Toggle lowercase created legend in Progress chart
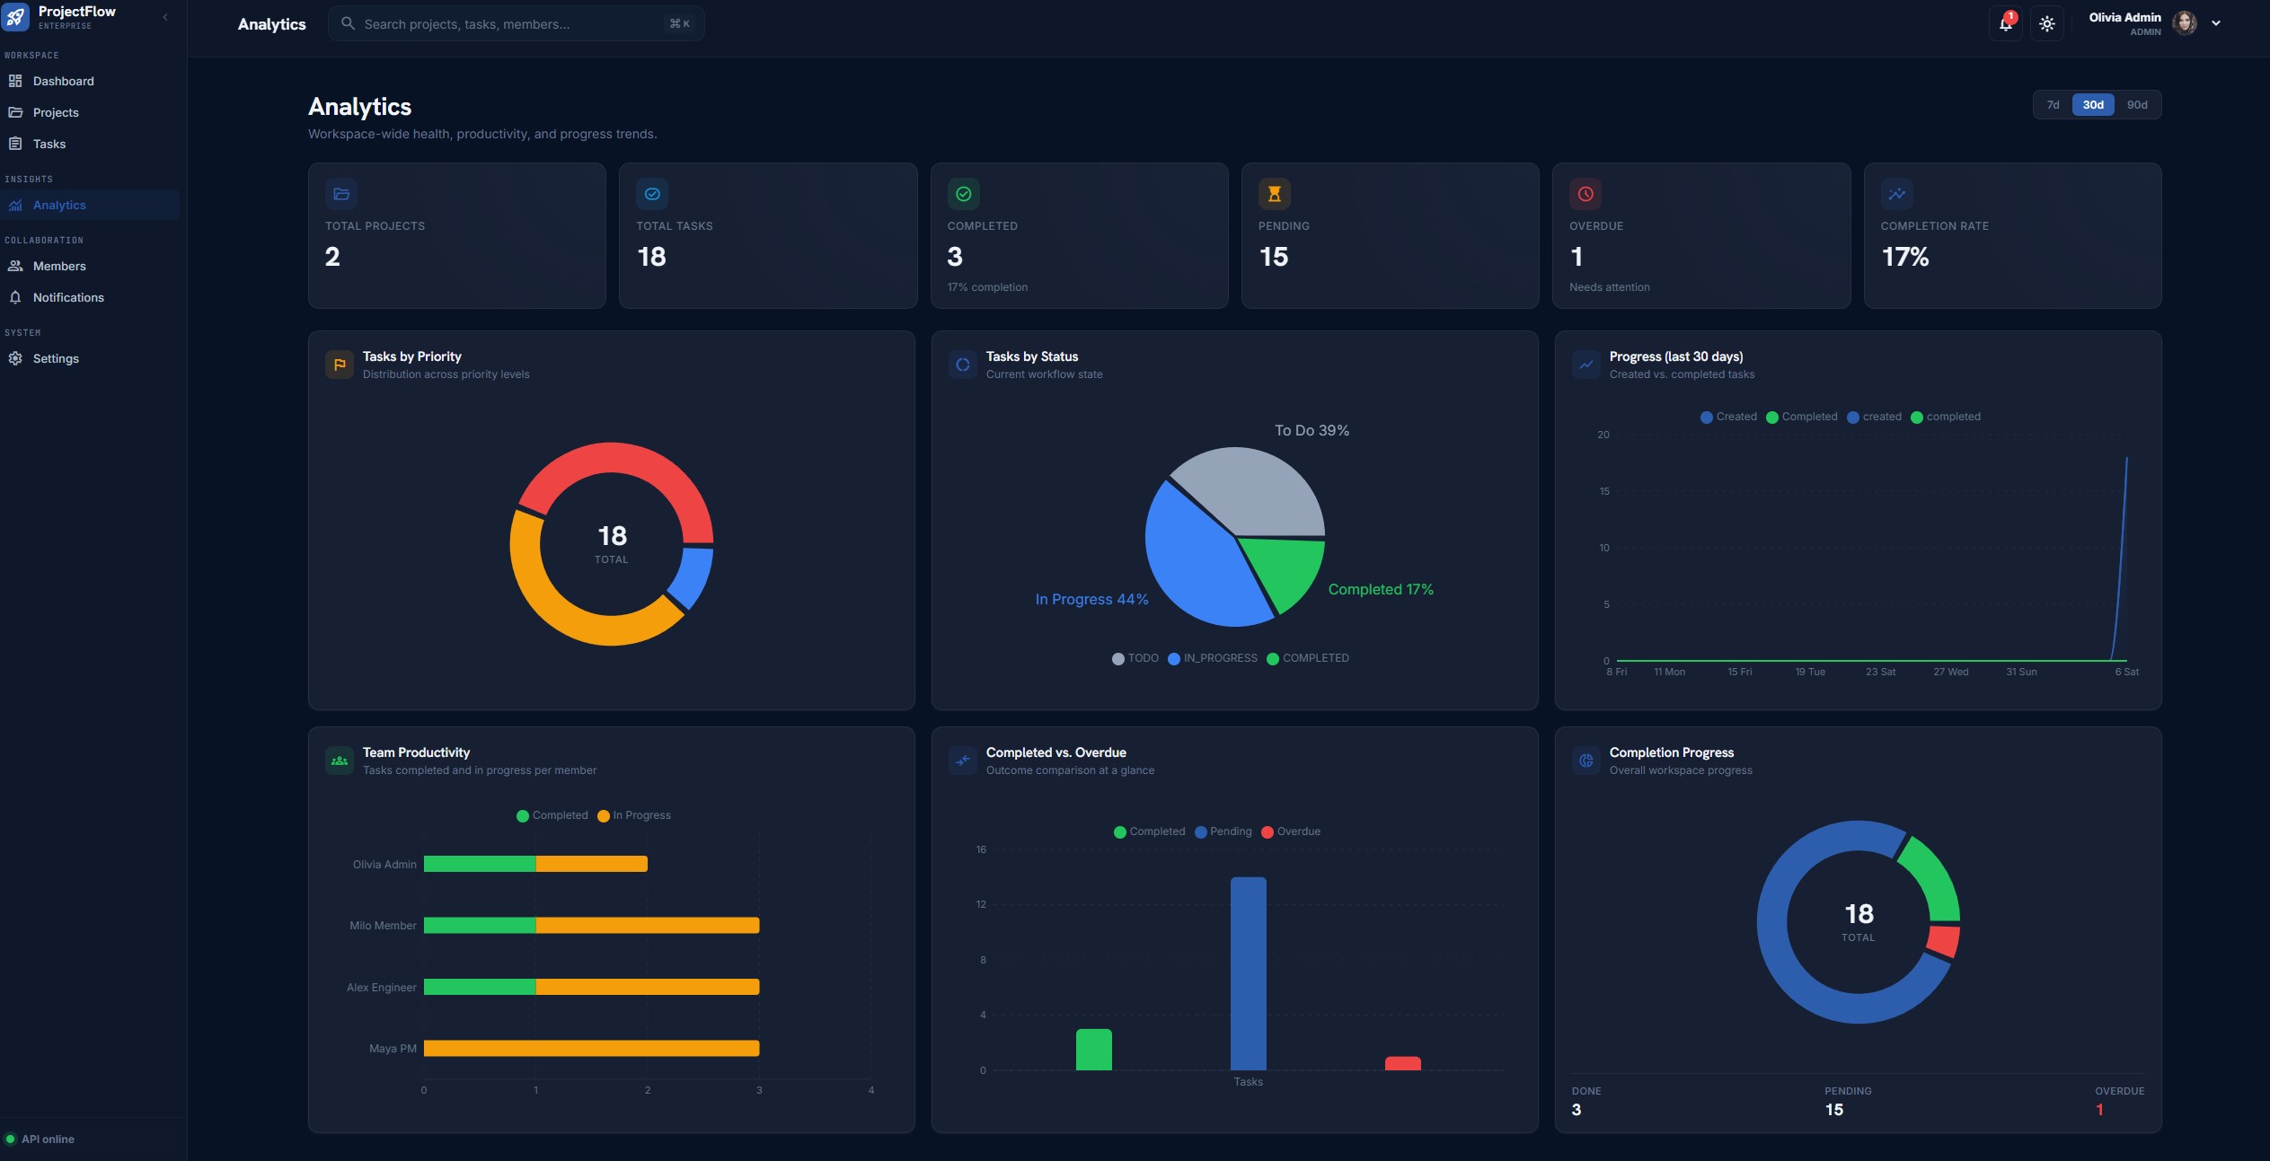The width and height of the screenshot is (2270, 1161). click(1874, 417)
